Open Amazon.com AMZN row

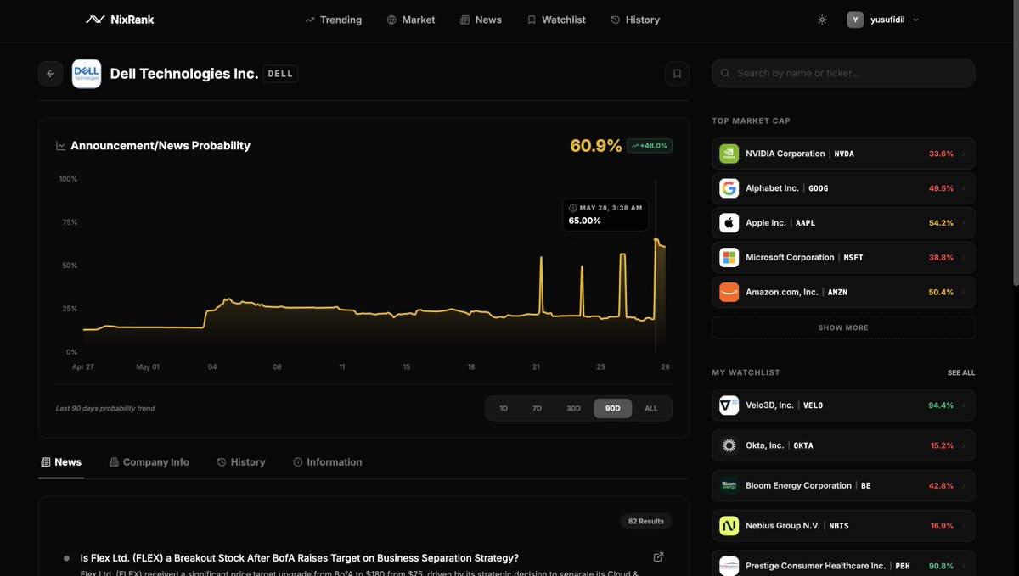coord(843,292)
